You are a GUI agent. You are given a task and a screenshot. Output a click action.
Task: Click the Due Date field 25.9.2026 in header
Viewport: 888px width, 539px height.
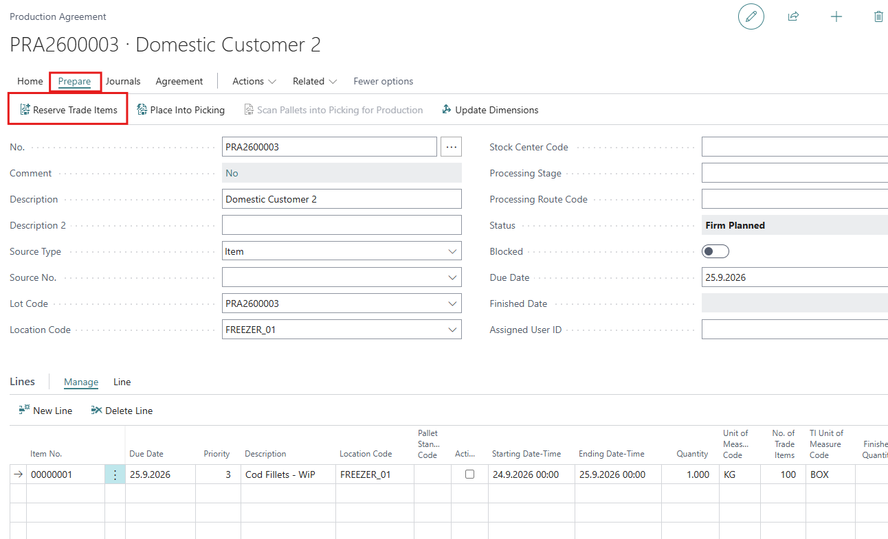(x=795, y=277)
